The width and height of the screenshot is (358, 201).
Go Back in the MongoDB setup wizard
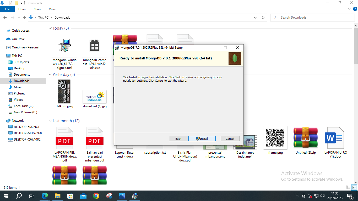pyautogui.click(x=178, y=139)
